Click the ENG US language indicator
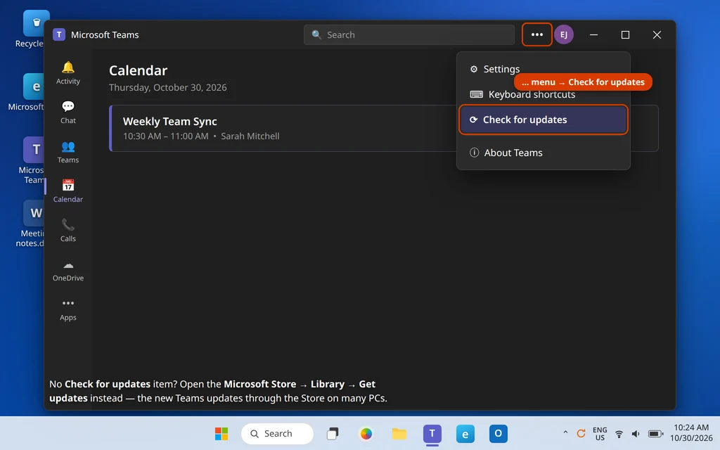The image size is (720, 450). [x=600, y=433]
